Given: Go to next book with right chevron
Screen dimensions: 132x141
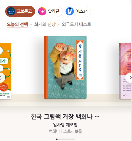Looking at the screenshot, I should pos(129,78).
